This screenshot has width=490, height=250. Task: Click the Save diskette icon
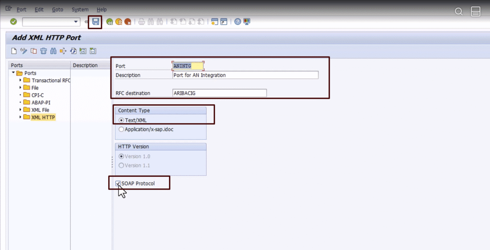pos(96,22)
